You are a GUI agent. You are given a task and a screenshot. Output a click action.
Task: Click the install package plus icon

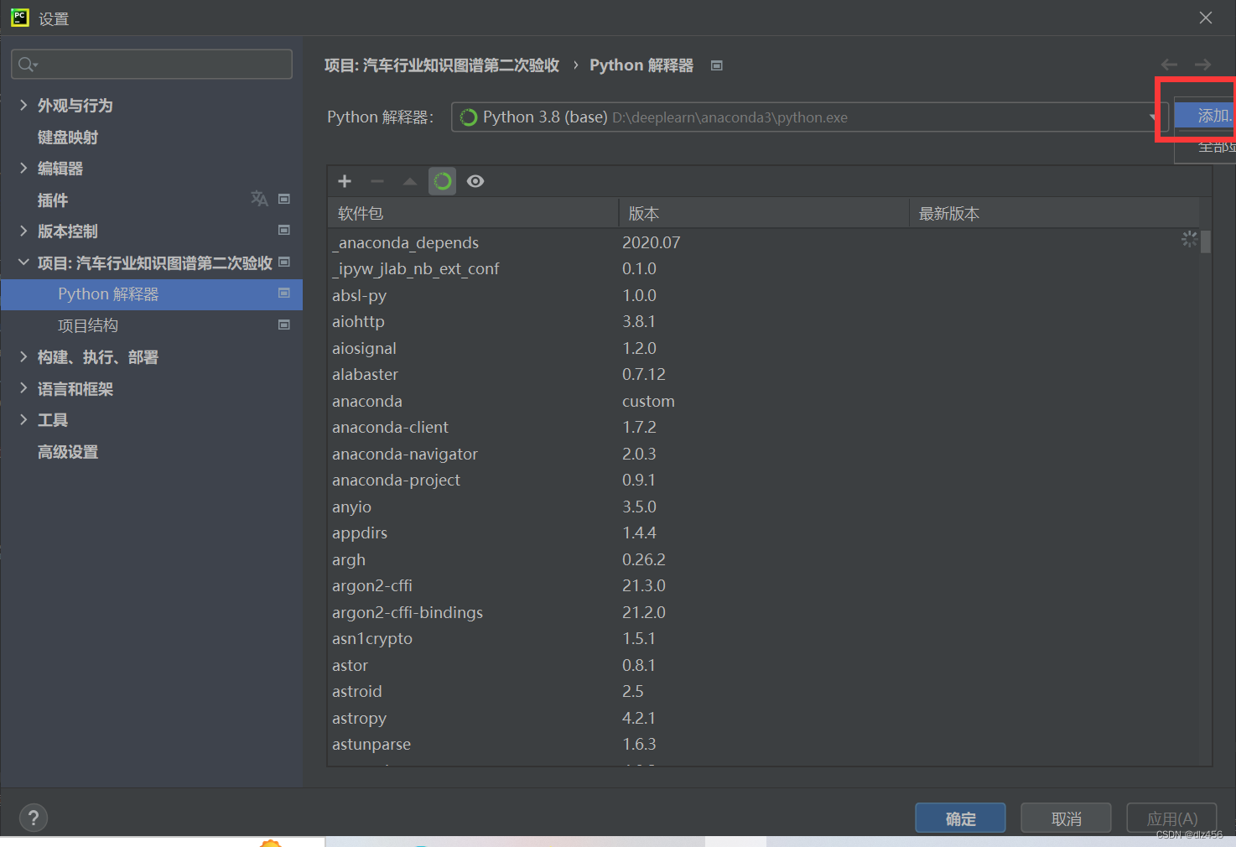coord(345,181)
